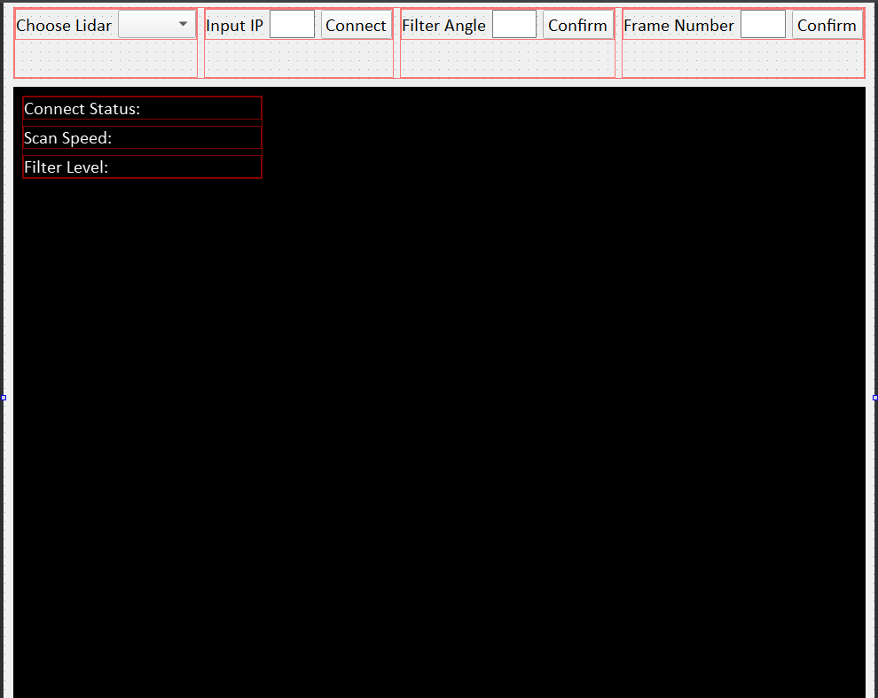Click the Frame Number label

(x=678, y=25)
